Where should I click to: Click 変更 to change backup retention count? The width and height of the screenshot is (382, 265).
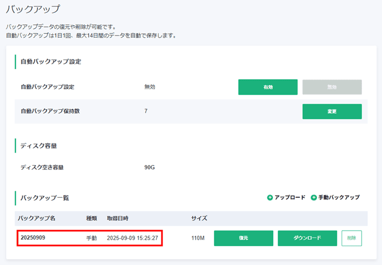[x=331, y=111]
